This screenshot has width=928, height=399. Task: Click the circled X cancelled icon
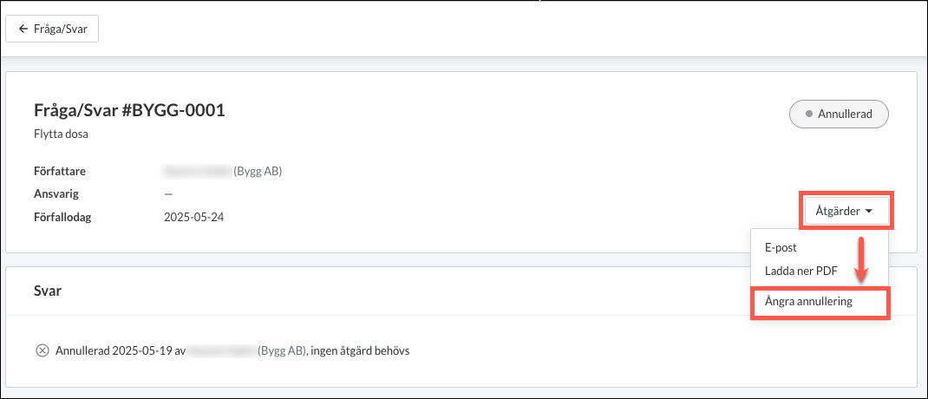pyautogui.click(x=42, y=350)
